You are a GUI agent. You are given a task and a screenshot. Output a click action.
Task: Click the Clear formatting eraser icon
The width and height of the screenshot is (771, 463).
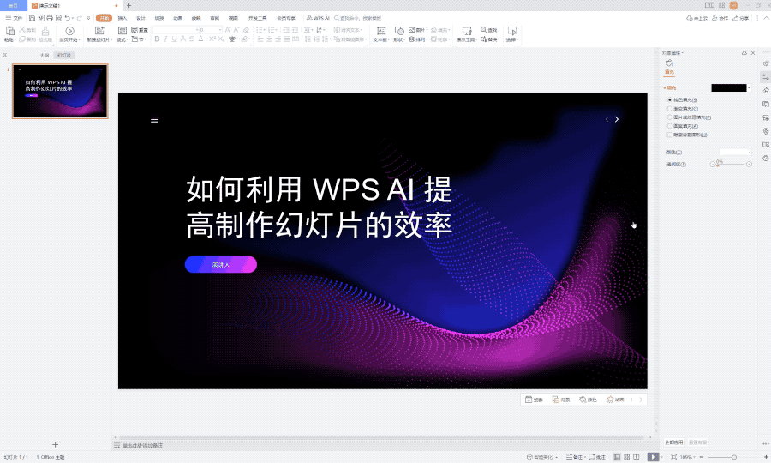click(246, 30)
